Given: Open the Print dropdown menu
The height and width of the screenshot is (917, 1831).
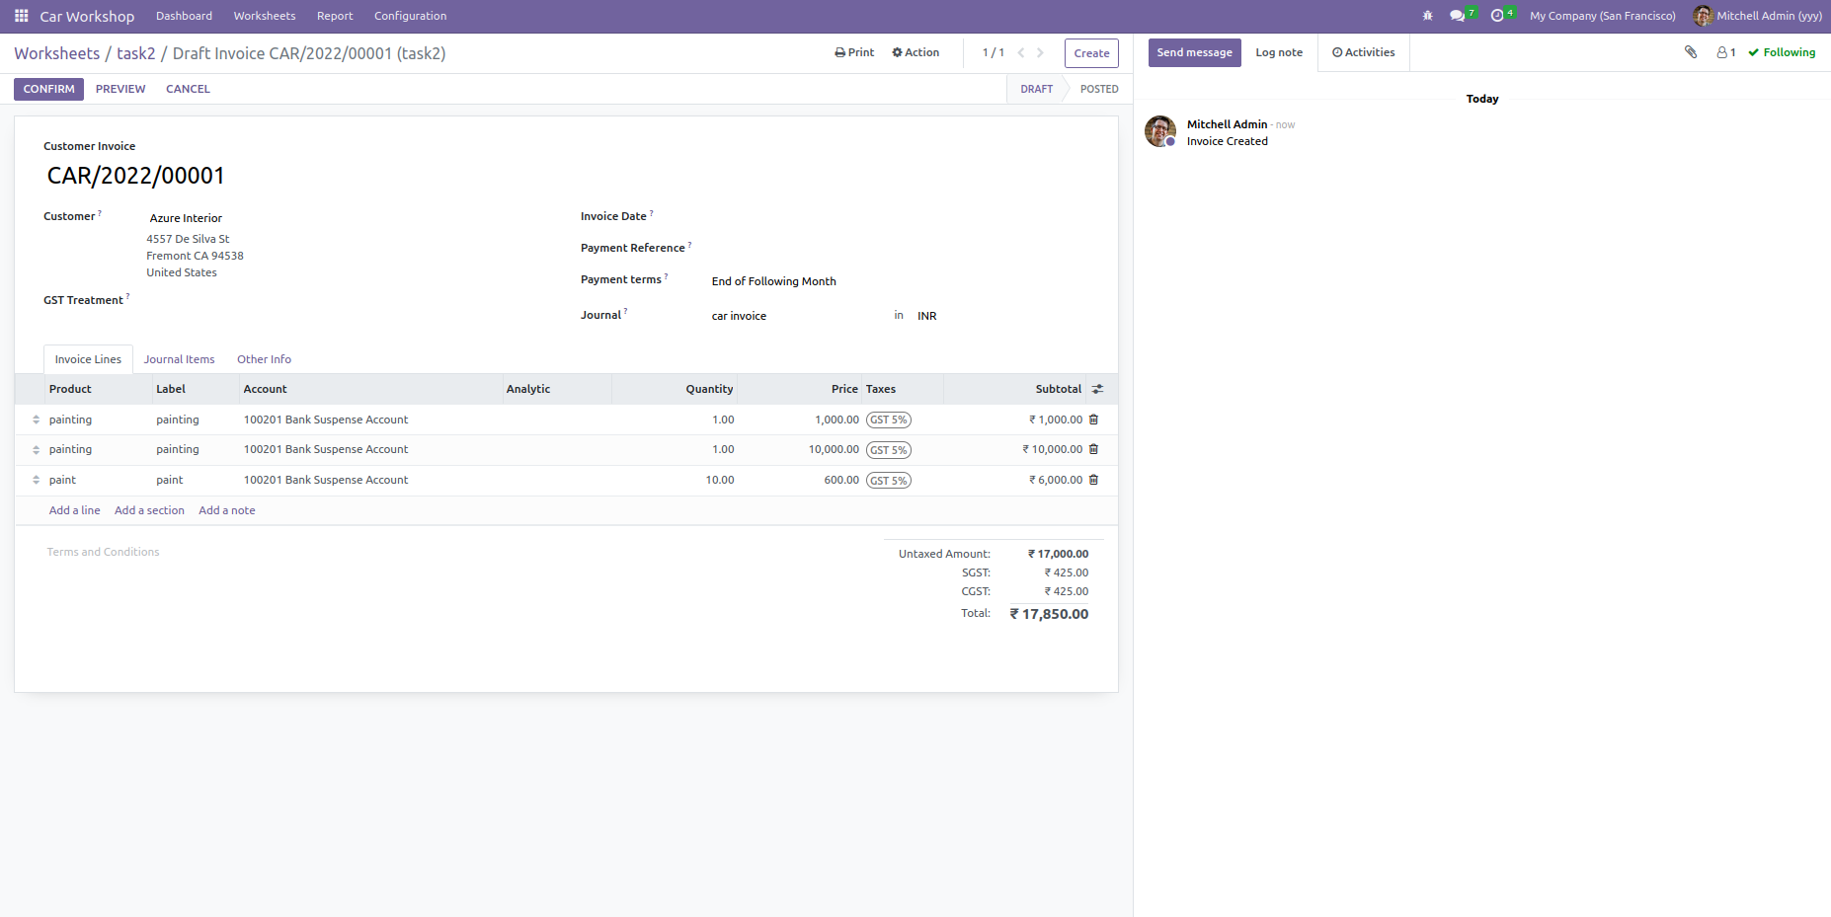Looking at the screenshot, I should click(x=854, y=52).
